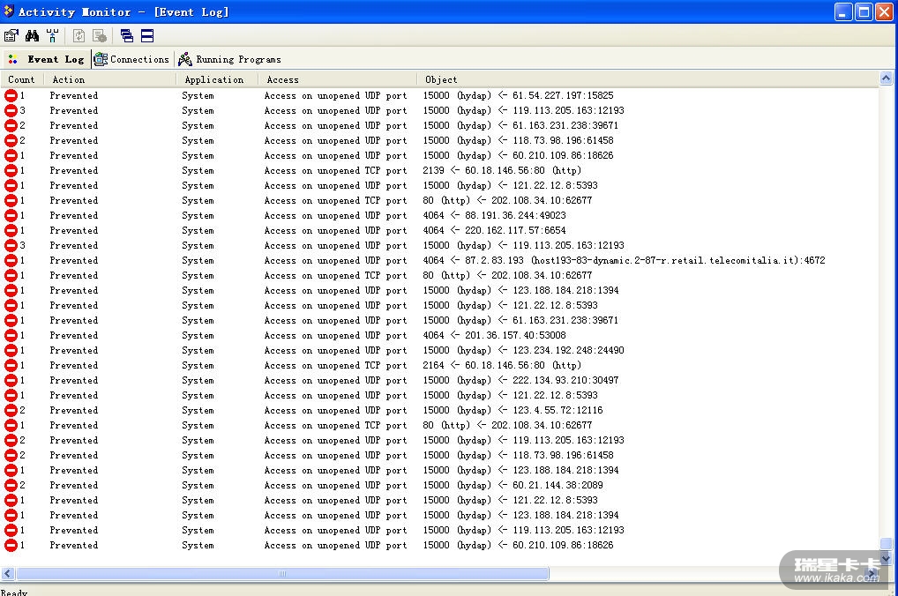Click the red icon on 60.21.144.38:2089 row
The image size is (898, 596).
(x=11, y=486)
